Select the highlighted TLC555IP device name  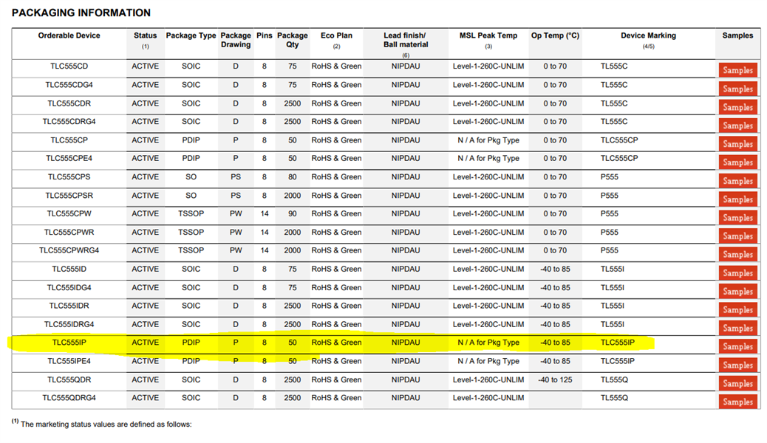[69, 343]
